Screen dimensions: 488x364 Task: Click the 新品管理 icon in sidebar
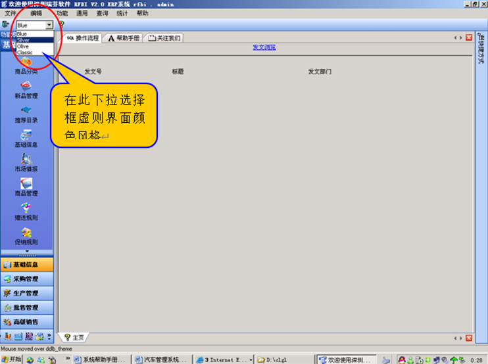26,90
